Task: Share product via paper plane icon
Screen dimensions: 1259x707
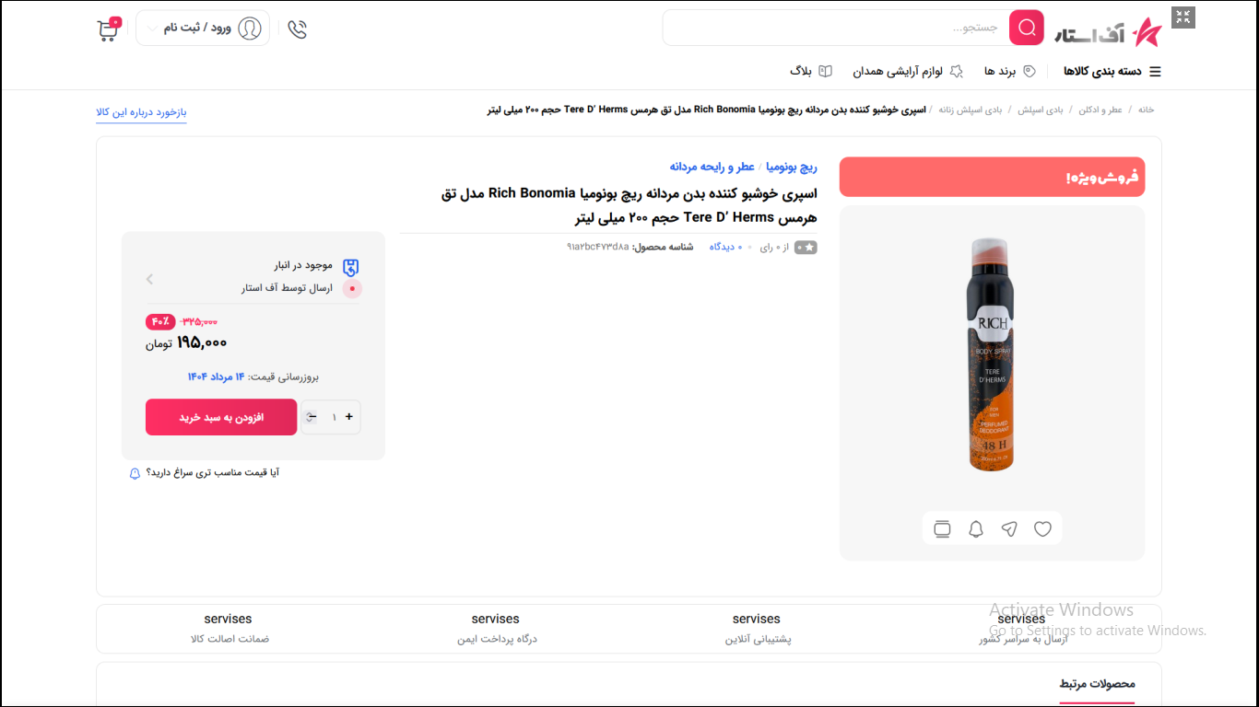Action: [x=1009, y=529]
